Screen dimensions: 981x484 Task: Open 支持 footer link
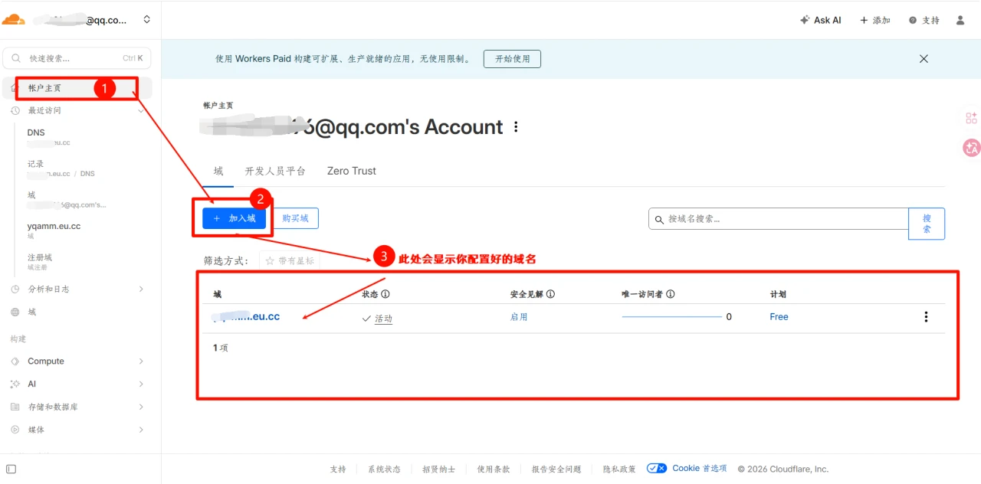pos(338,469)
